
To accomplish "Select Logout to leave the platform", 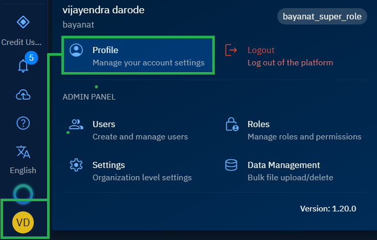I will [290, 56].
